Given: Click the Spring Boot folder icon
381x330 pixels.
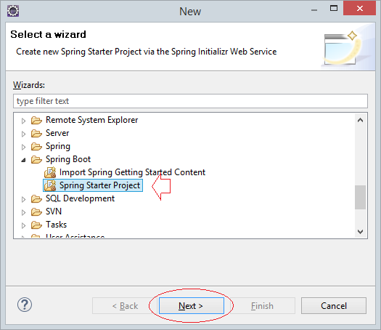Looking at the screenshot, I should (x=36, y=160).
